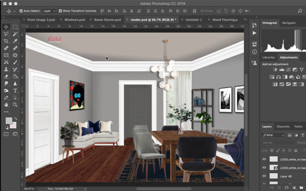Select the Zoom magnifier tool
The width and height of the screenshot is (306, 191).
tap(15, 105)
